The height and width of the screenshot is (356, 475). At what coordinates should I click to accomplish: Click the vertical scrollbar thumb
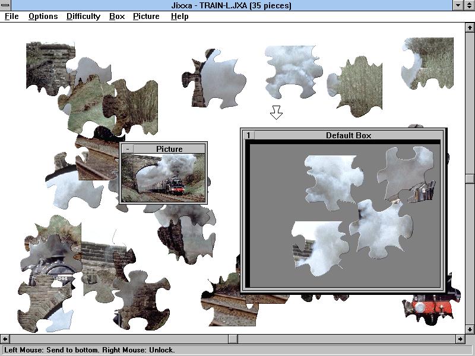[x=470, y=179]
